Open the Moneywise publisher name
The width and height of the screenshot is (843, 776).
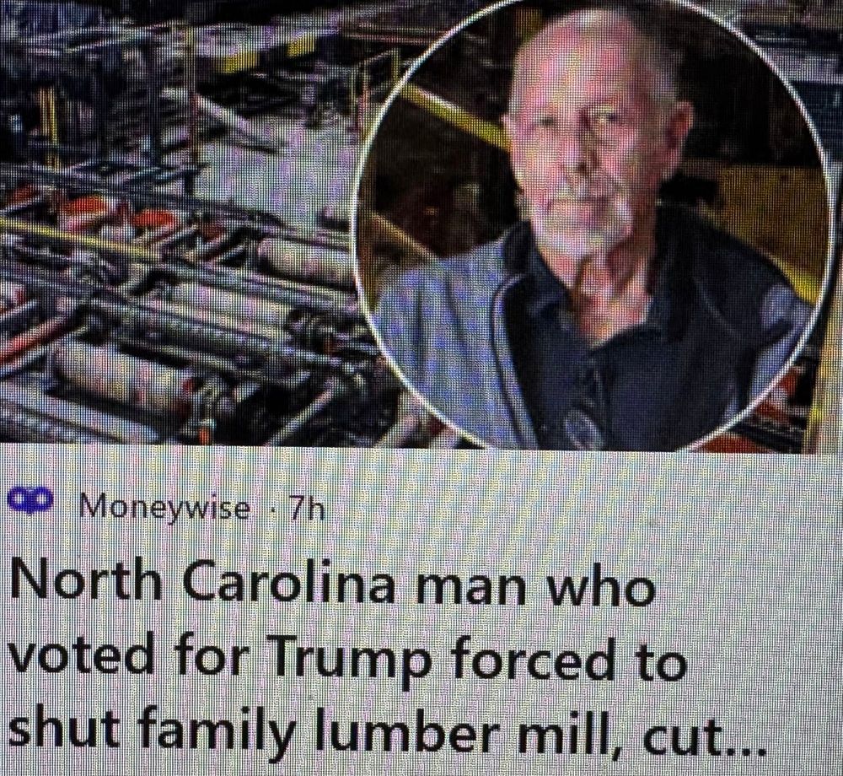165,508
